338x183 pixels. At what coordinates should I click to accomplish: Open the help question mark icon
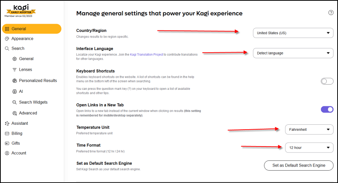(331, 12)
